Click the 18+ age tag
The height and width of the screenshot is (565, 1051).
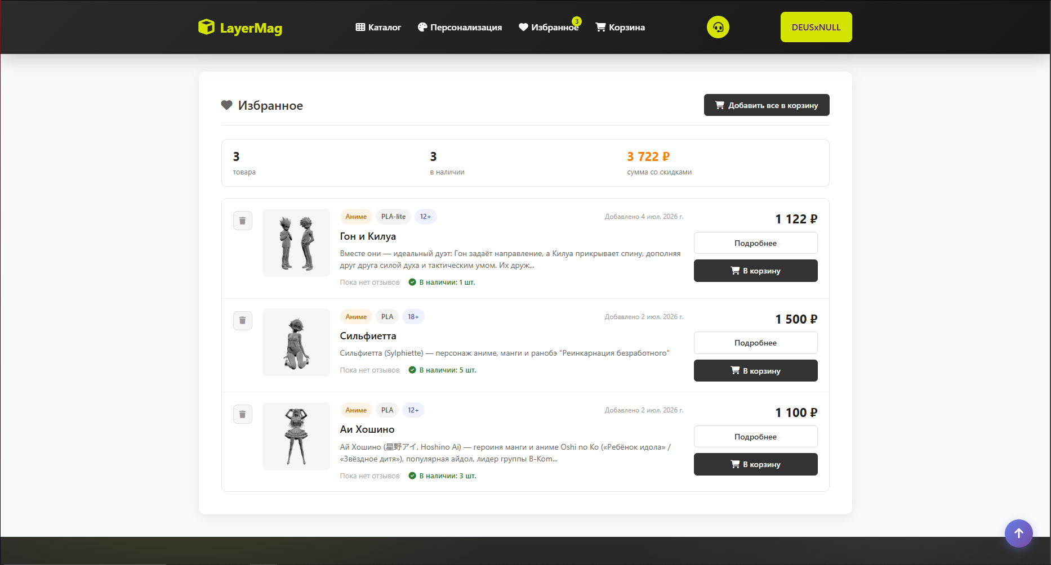point(413,317)
